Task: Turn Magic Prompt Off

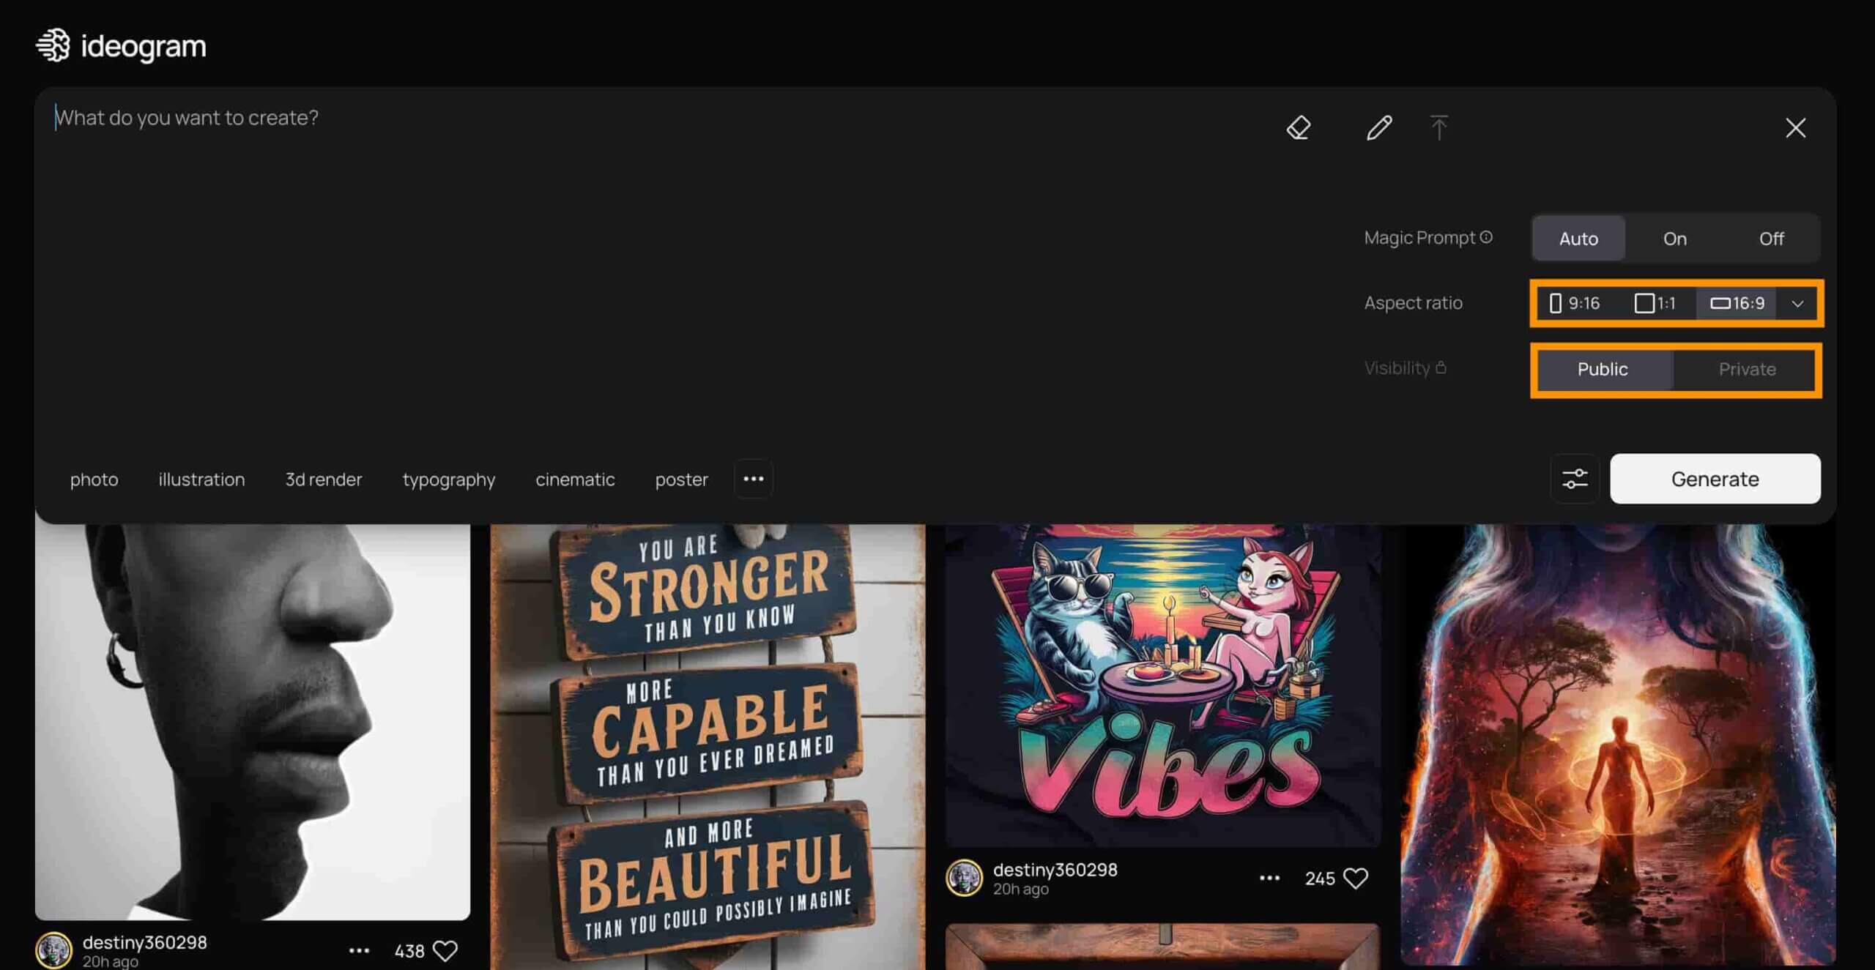Action: [x=1771, y=239]
